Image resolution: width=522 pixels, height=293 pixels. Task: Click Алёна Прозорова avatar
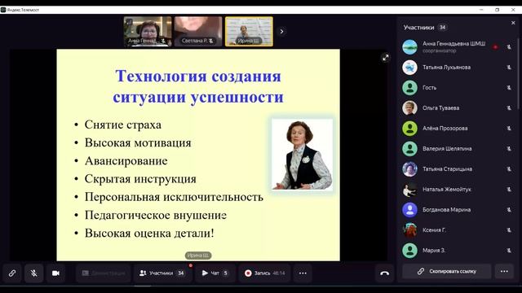point(409,129)
